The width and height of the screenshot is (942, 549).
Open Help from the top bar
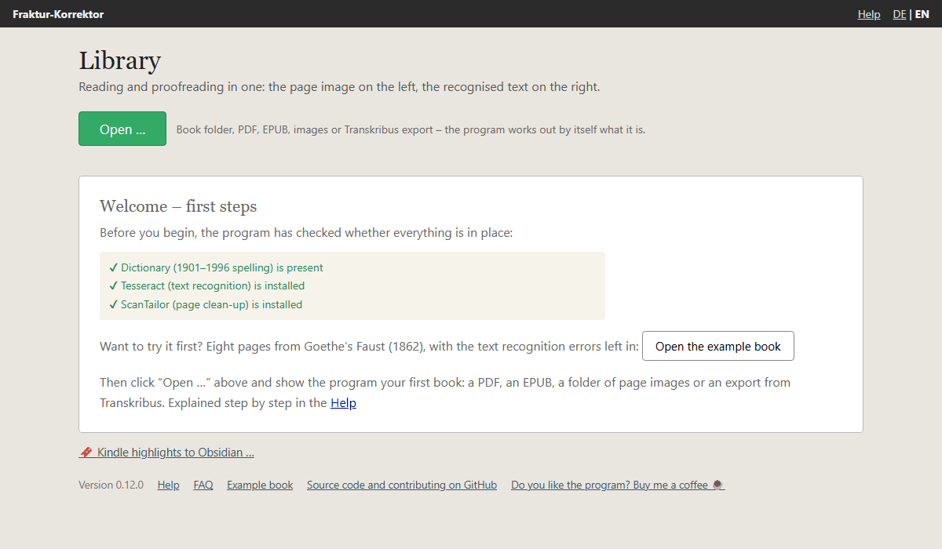869,14
